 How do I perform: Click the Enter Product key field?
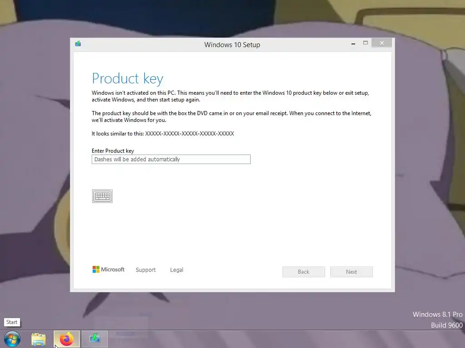coord(171,159)
